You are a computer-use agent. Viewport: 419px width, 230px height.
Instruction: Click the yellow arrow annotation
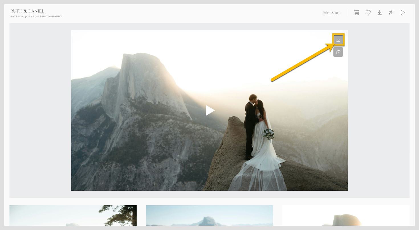pyautogui.click(x=302, y=61)
